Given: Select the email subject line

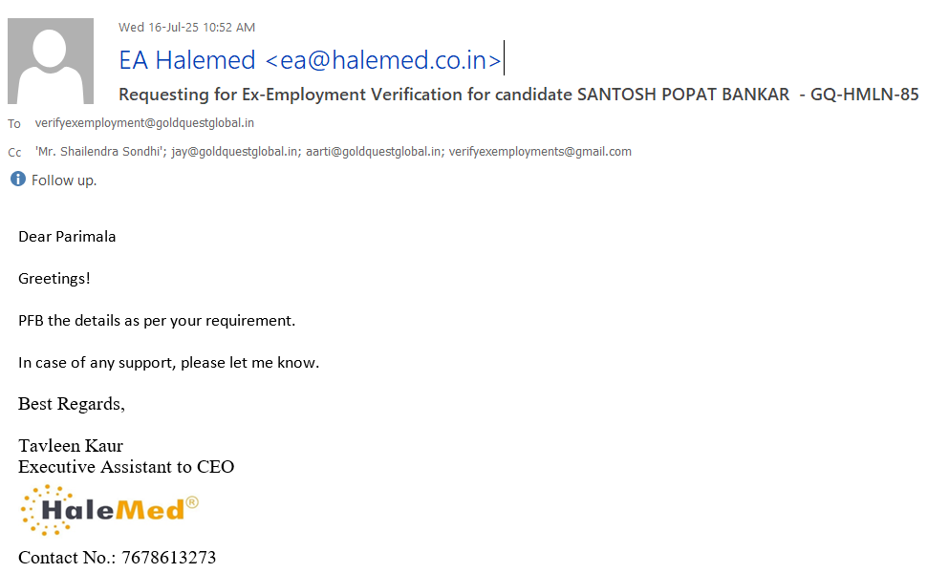Looking at the screenshot, I should (518, 95).
